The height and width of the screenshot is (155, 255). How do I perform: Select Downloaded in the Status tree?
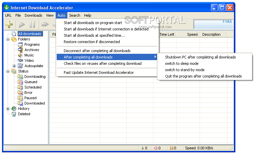tap(34, 103)
